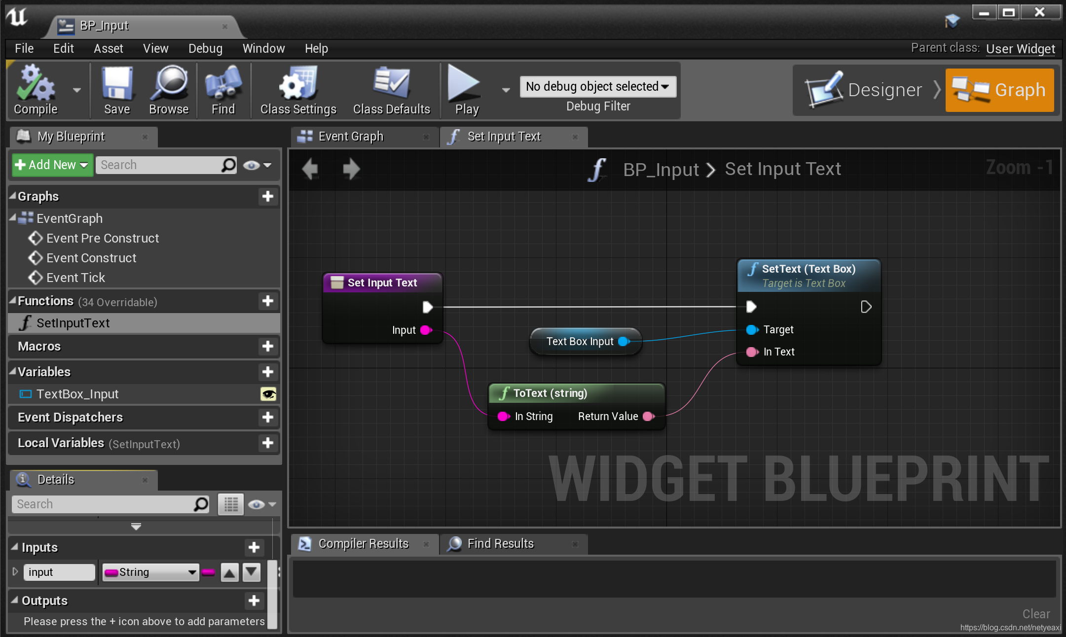Switch to Graph mode
This screenshot has width=1066, height=637.
point(999,90)
